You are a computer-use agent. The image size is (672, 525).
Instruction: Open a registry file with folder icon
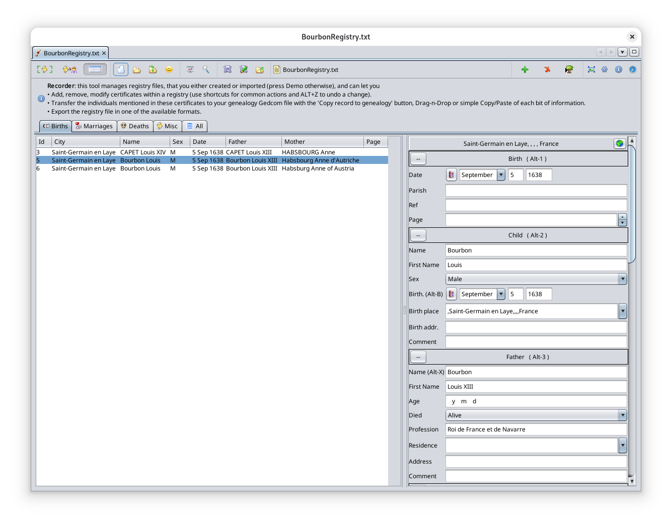(136, 69)
